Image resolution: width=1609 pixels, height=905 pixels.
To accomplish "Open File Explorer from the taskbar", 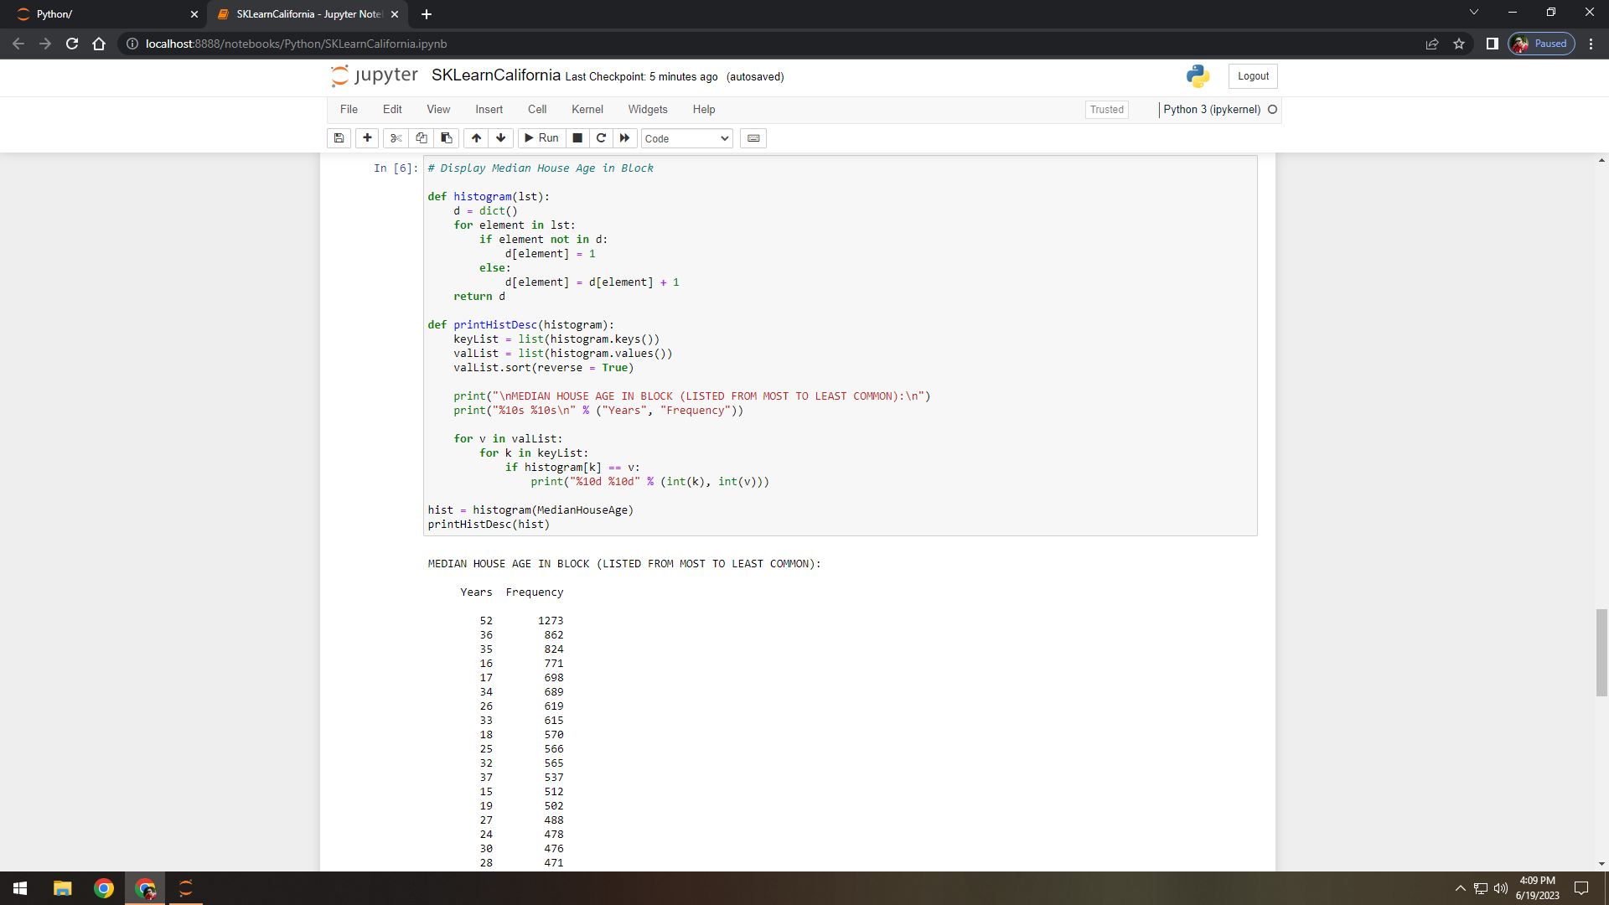I will [x=62, y=888].
